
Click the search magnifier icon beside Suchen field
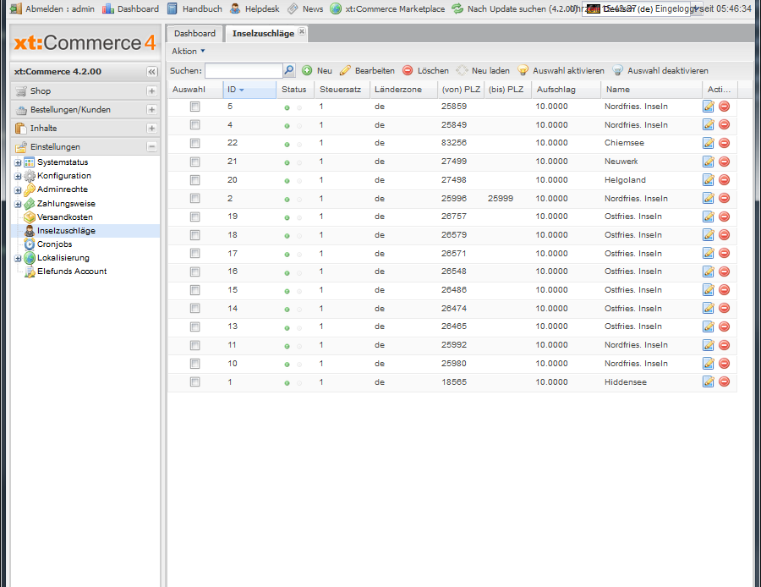coord(289,71)
